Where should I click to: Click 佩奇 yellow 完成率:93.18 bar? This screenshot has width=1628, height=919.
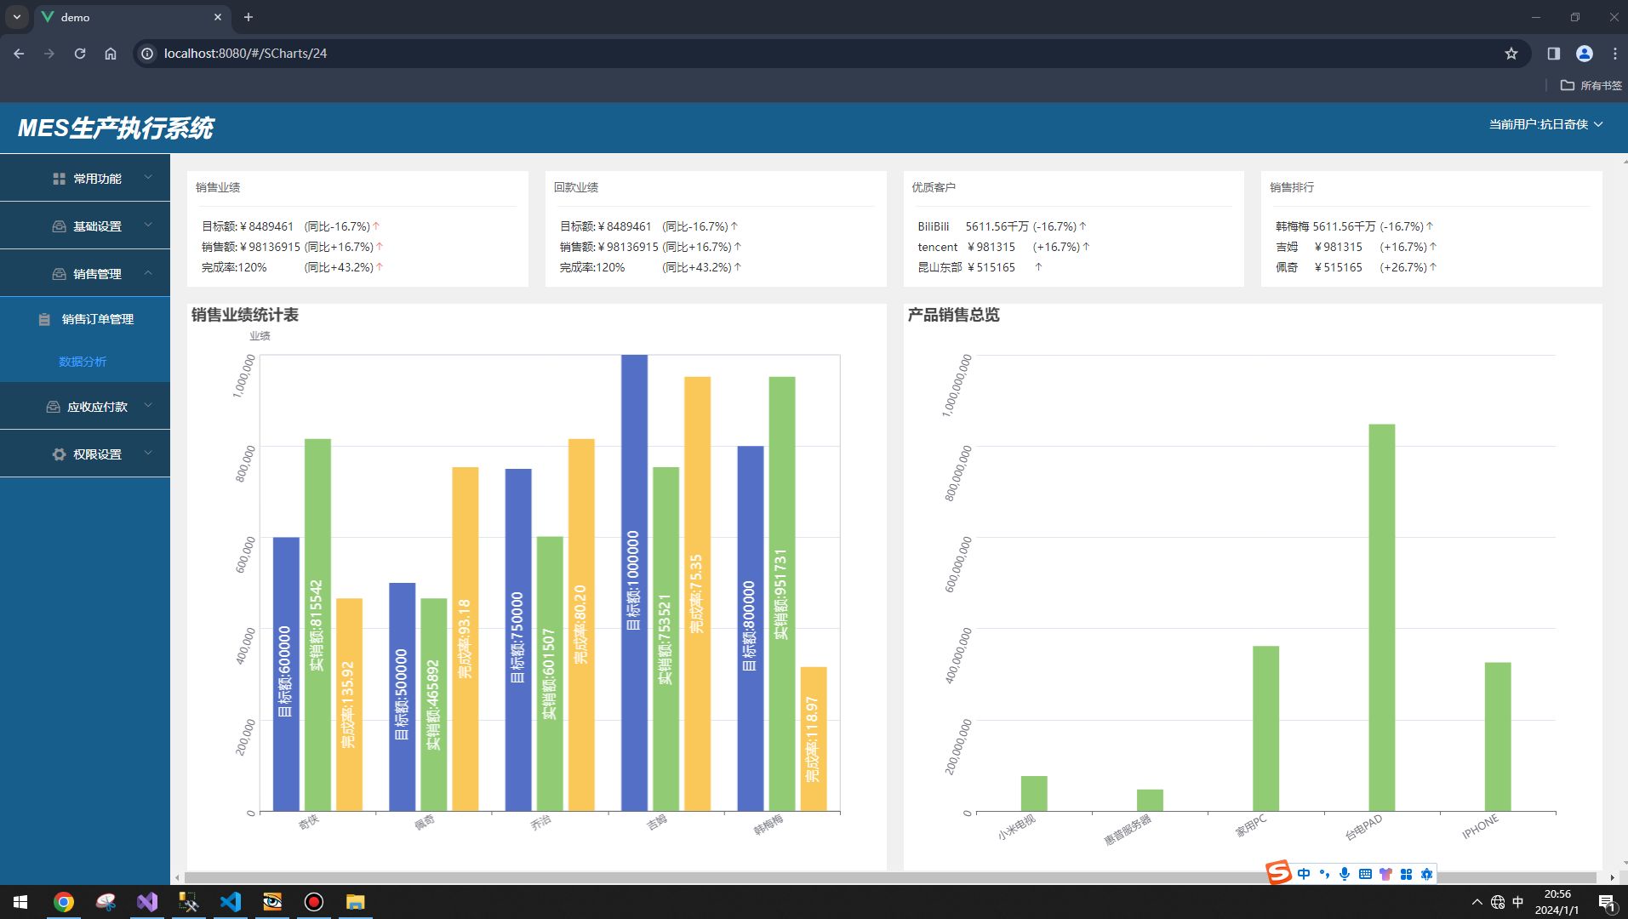(x=465, y=639)
